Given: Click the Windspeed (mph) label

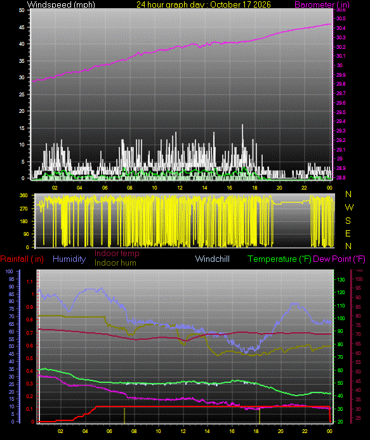Looking at the screenshot, I should click(61, 4).
